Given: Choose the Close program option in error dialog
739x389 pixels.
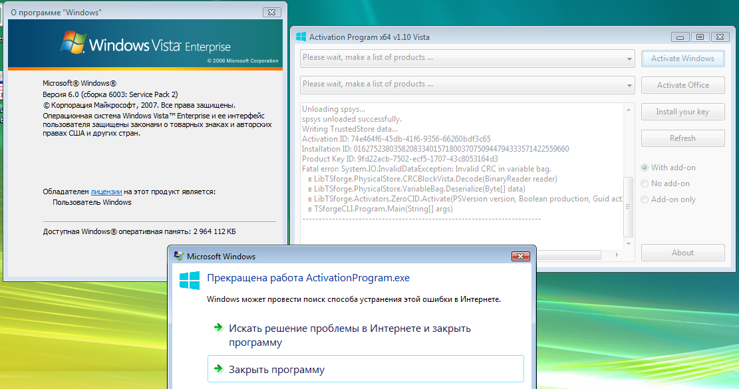Looking at the screenshot, I should pos(366,369).
